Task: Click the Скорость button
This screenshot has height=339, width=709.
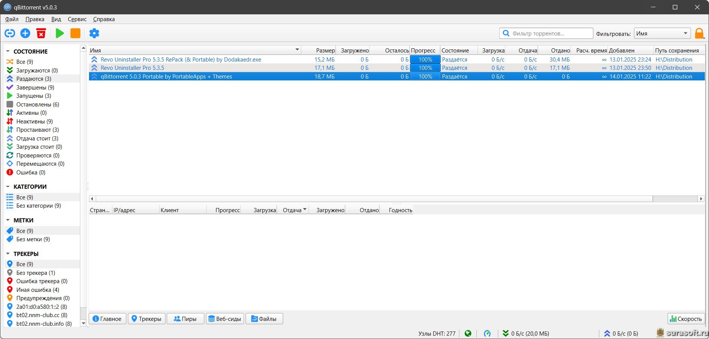Action: [x=686, y=319]
